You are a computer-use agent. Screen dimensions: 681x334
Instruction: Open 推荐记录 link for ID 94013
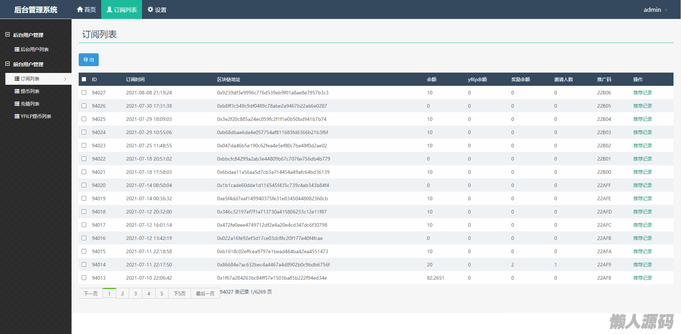pos(642,278)
